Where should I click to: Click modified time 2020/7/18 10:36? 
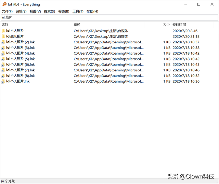tap(186, 81)
